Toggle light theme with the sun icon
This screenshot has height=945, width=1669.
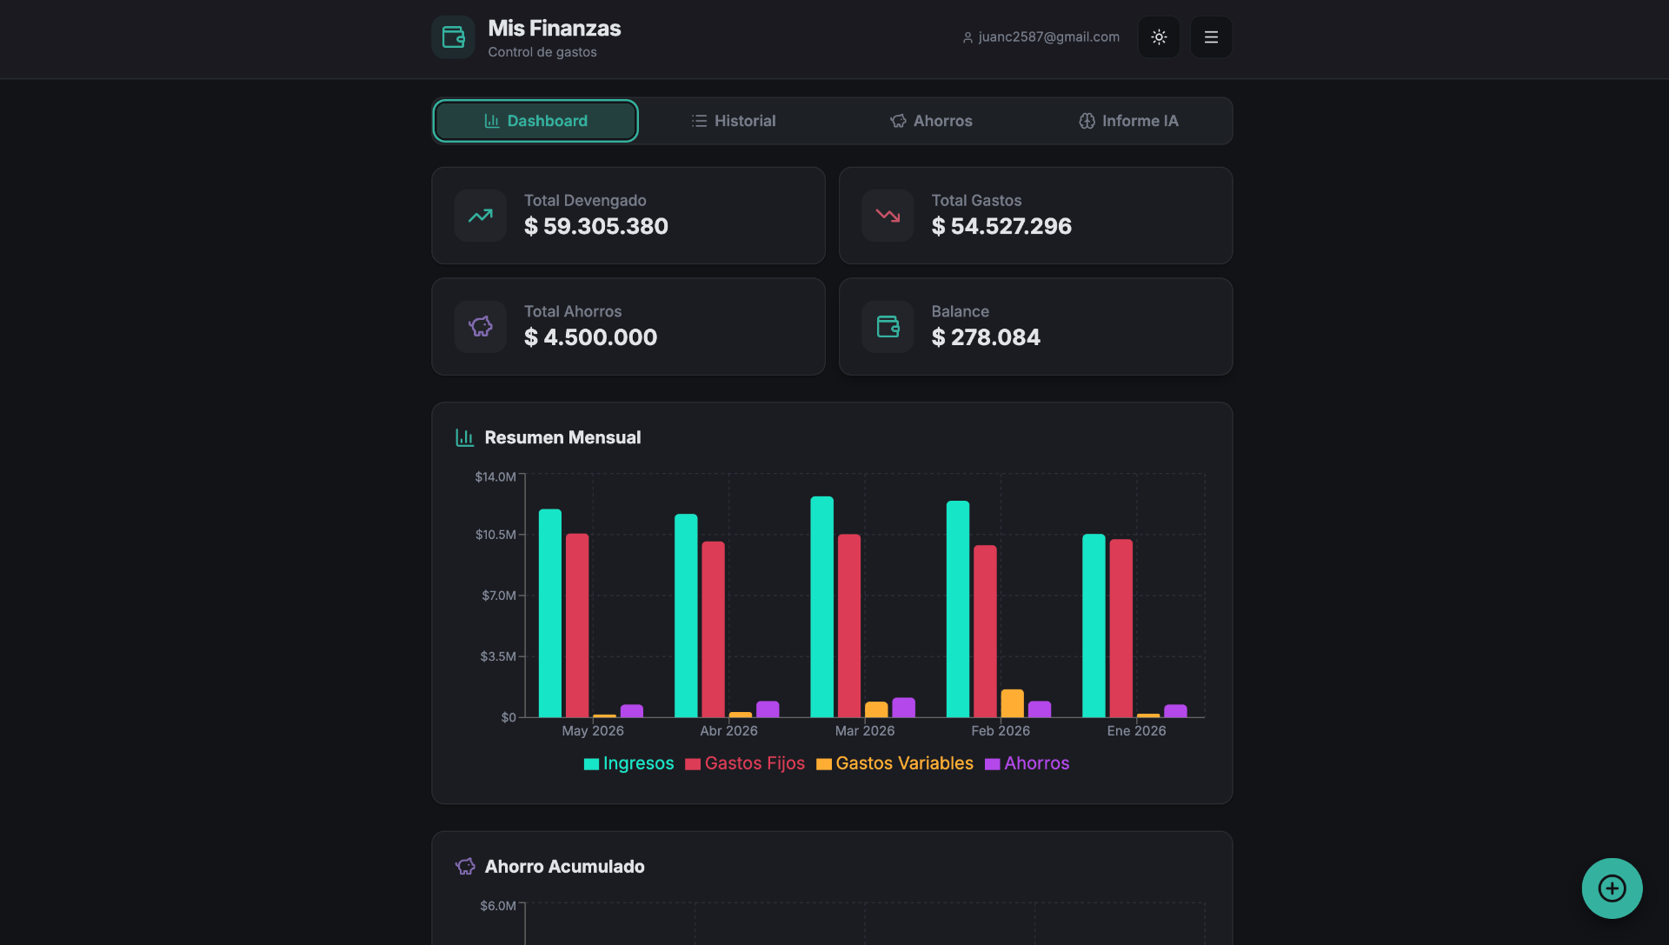click(x=1159, y=37)
